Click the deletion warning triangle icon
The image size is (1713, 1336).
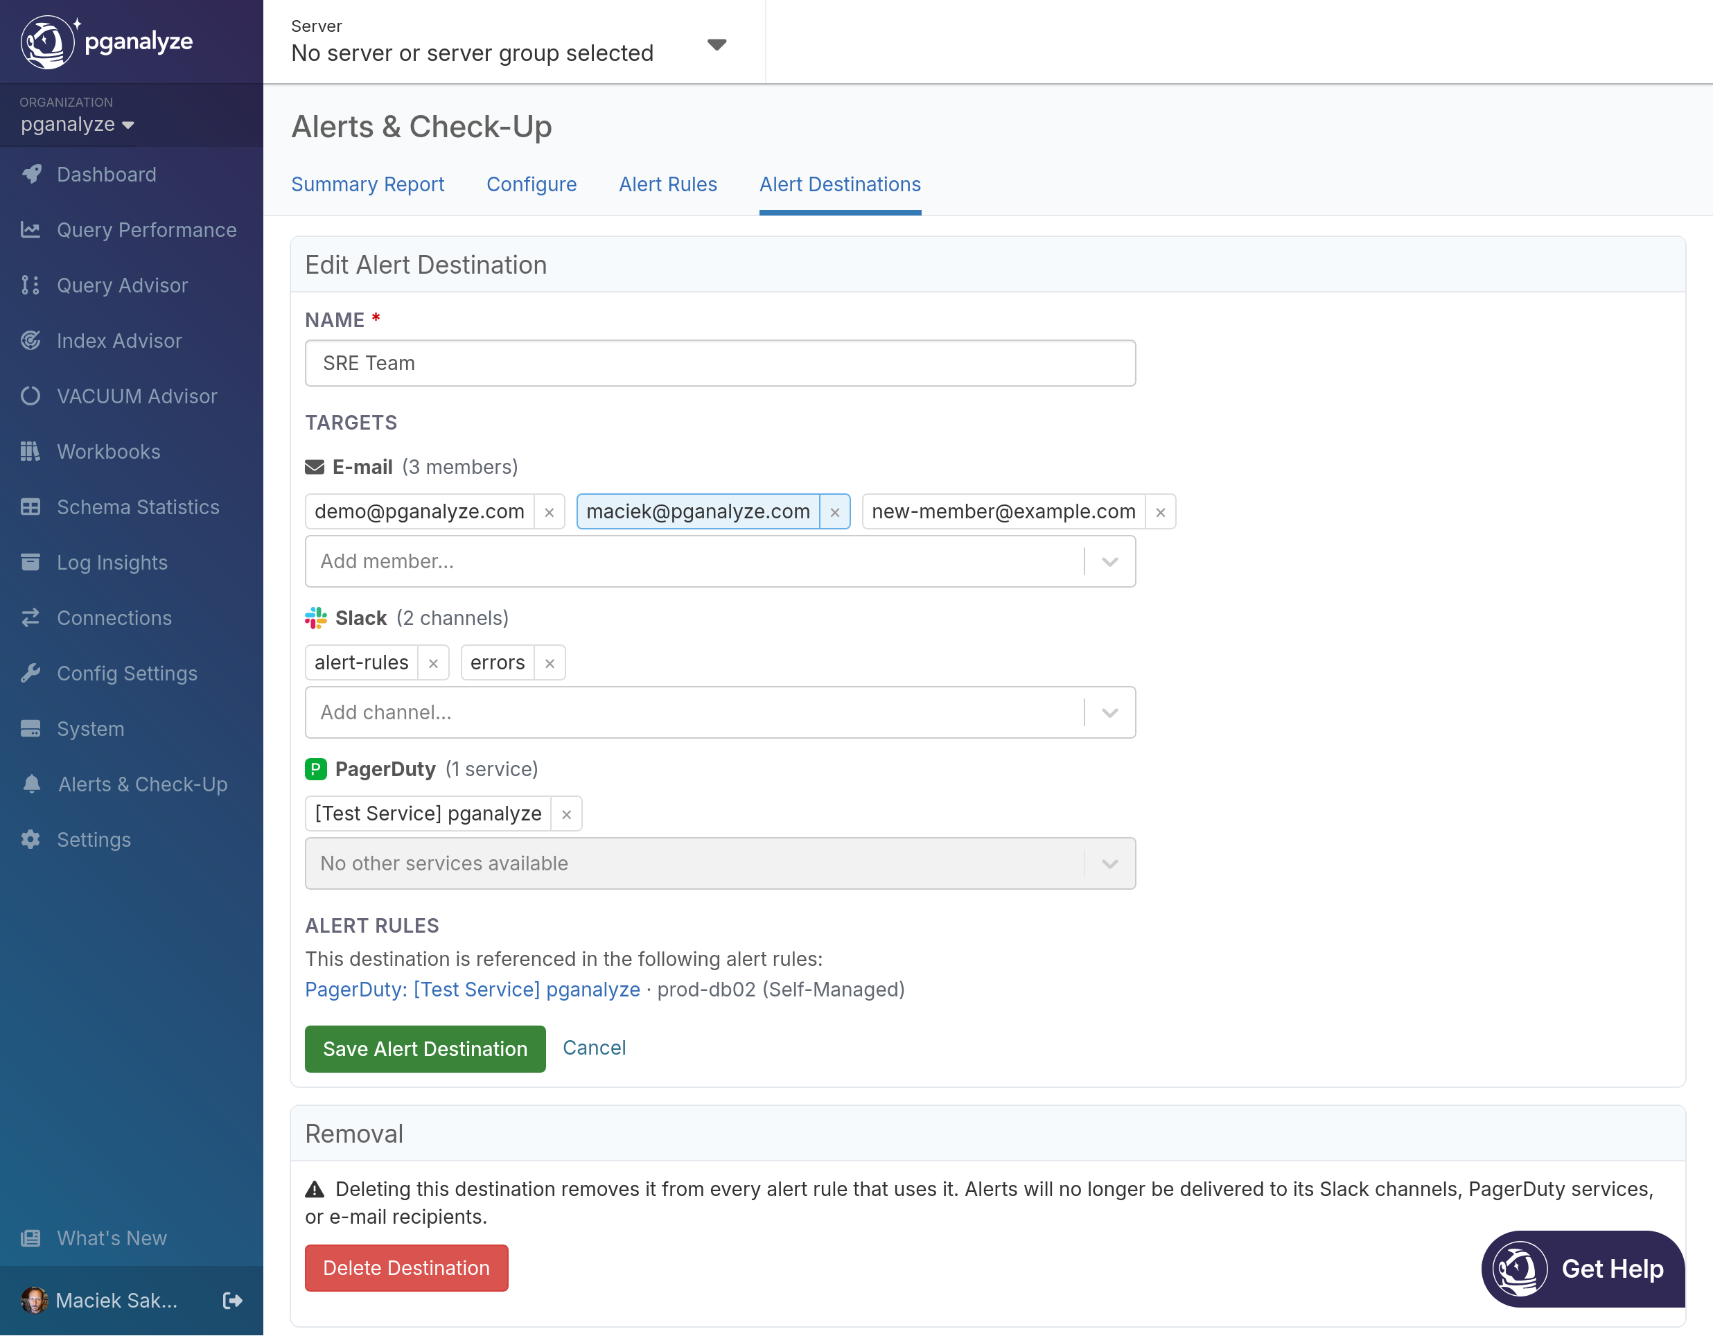click(315, 1190)
